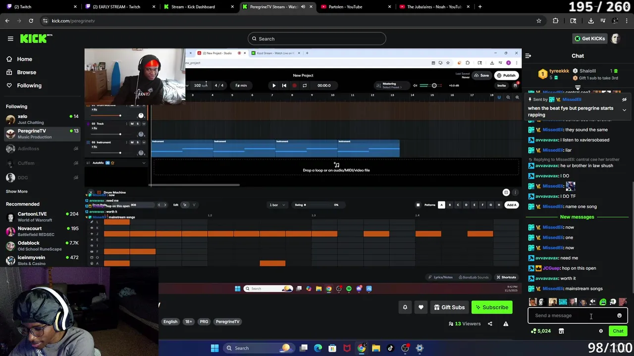Screen dimensions: 634x356
Task: Toggle loop cycle in BandLab transport
Action: click(x=305, y=86)
